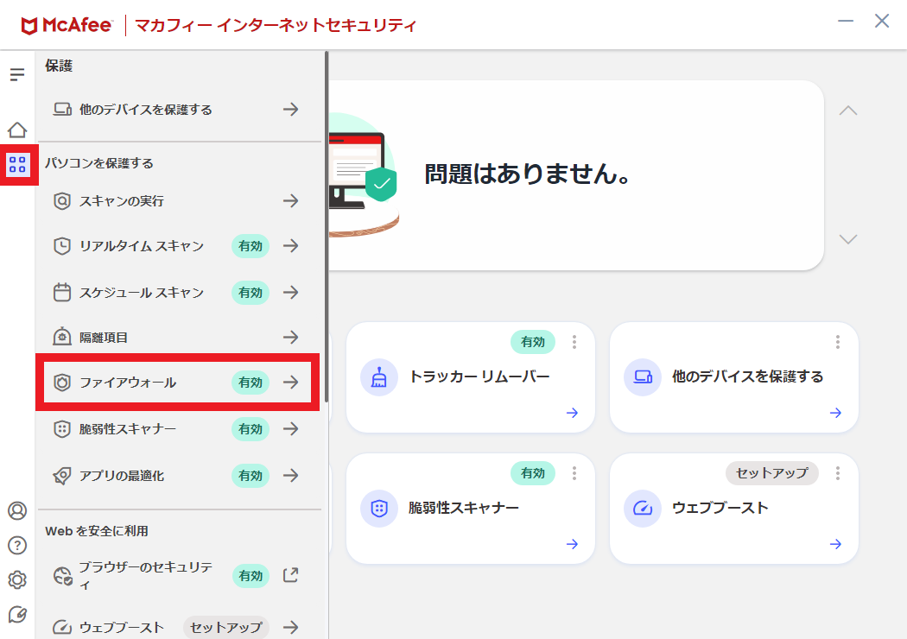This screenshot has width=907, height=639.
Task: Open settings gear icon in sidebar
Action: [x=17, y=579]
